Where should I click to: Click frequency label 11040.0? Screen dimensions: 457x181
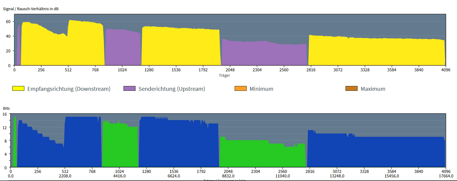tap(283, 176)
